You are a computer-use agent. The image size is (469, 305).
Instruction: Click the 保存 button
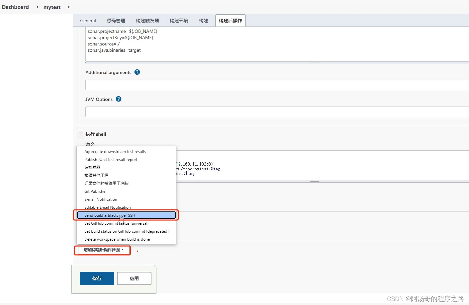pyautogui.click(x=97, y=278)
